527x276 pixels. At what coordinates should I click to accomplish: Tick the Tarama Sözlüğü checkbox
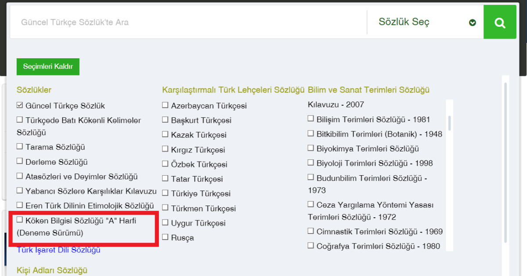[20, 146]
